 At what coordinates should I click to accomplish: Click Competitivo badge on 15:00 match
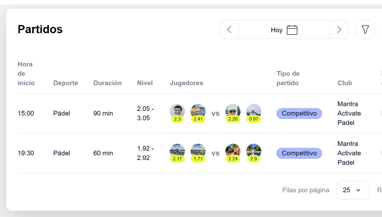[299, 113]
